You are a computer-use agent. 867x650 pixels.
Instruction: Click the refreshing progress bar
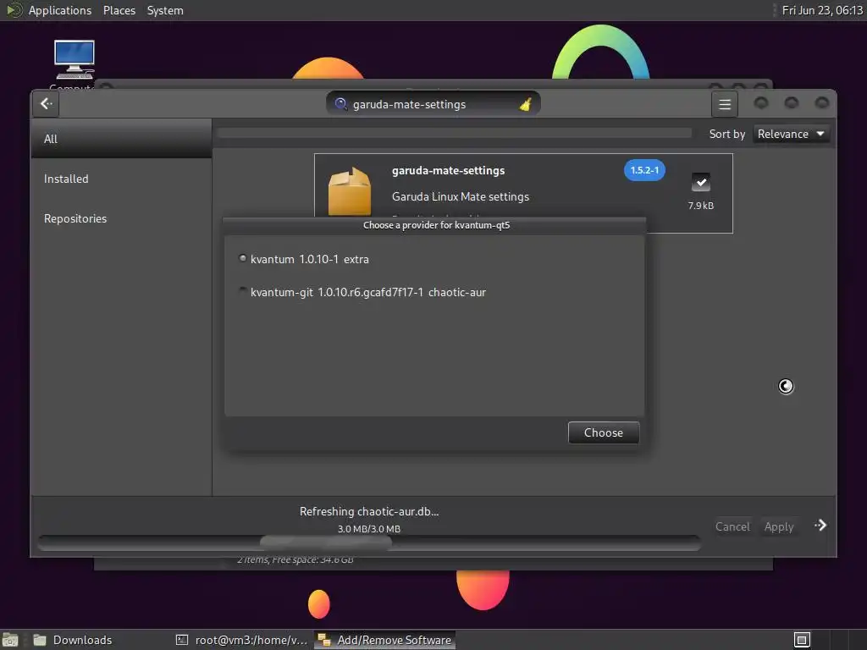point(369,543)
